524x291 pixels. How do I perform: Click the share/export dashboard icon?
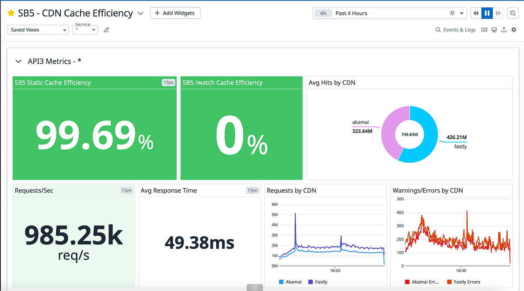pos(504,30)
